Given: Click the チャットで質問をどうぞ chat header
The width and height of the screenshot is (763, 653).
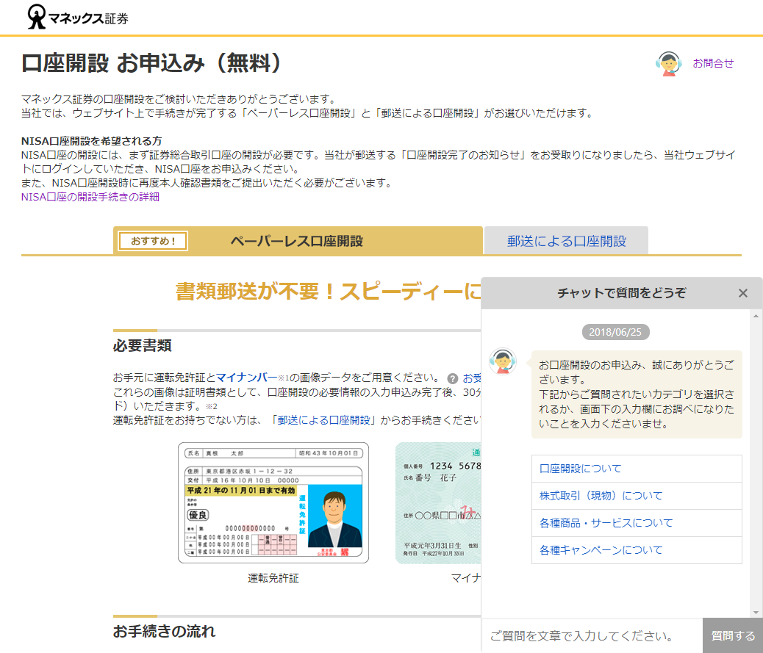Looking at the screenshot, I should pos(621,293).
